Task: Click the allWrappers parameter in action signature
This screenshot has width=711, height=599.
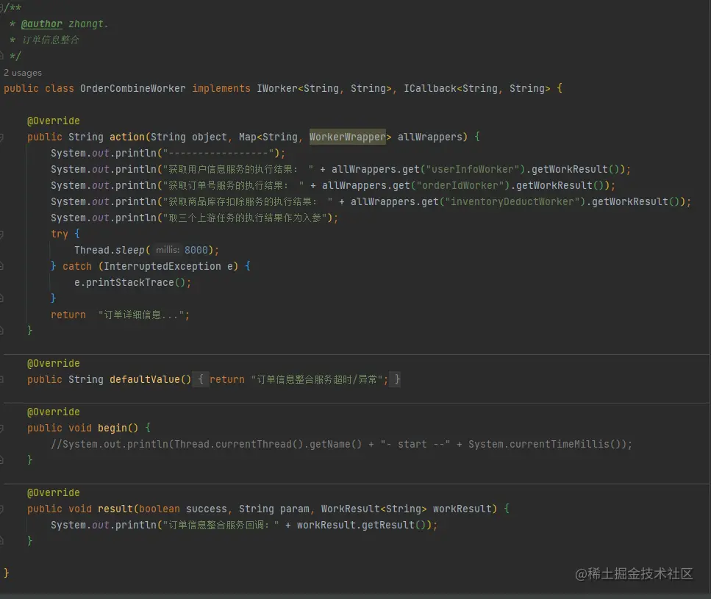Action: pos(429,137)
